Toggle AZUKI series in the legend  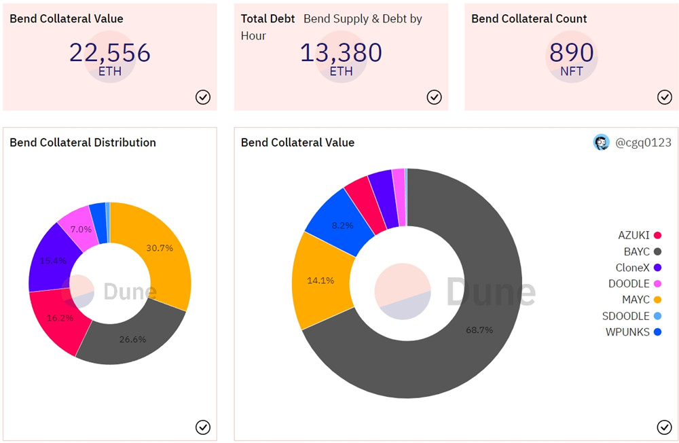(x=634, y=235)
